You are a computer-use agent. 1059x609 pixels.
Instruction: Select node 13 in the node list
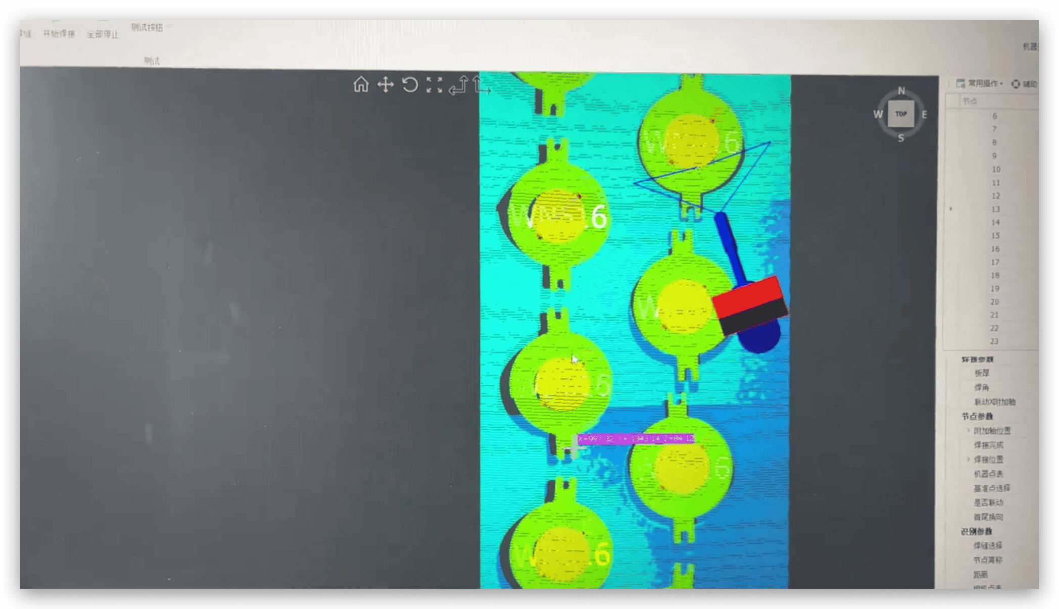tap(995, 209)
